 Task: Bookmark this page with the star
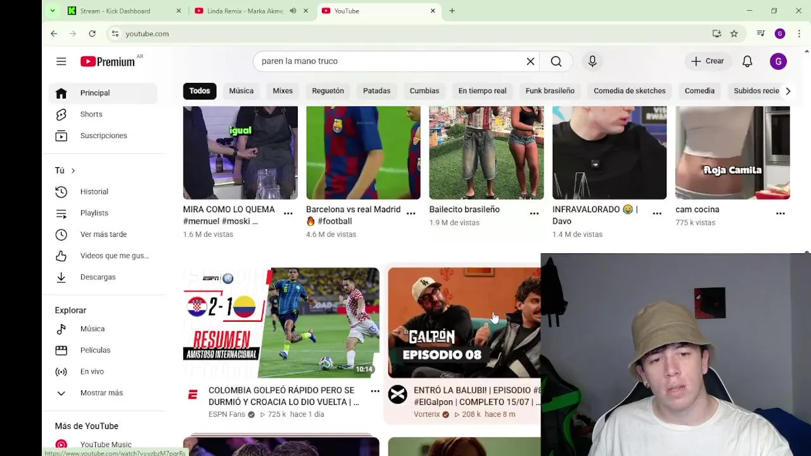pos(734,34)
